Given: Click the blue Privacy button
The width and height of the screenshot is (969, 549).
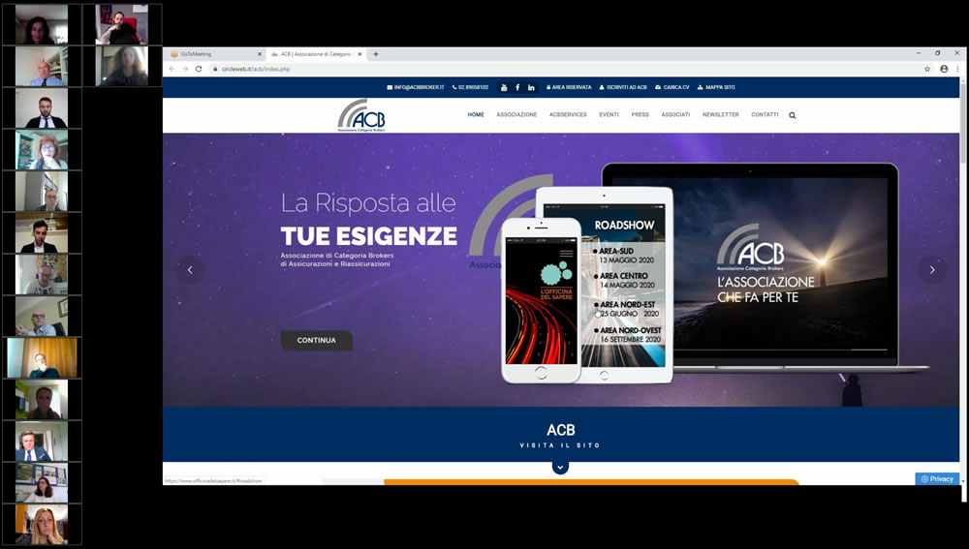Looking at the screenshot, I should pos(937,479).
